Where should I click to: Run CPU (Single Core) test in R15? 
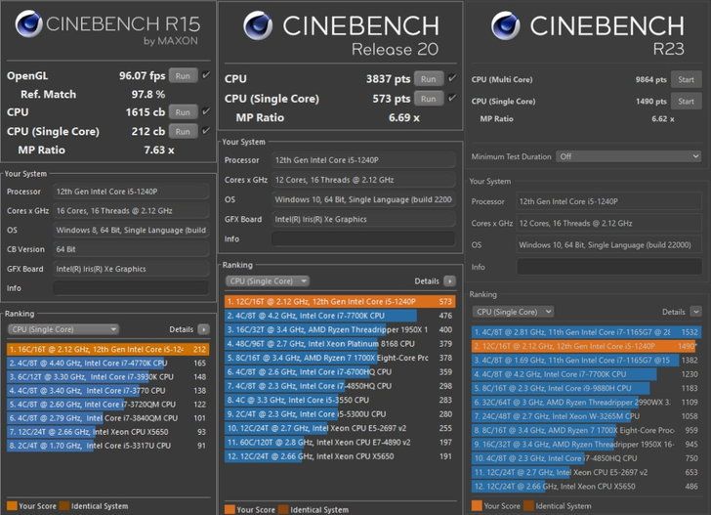tap(183, 132)
